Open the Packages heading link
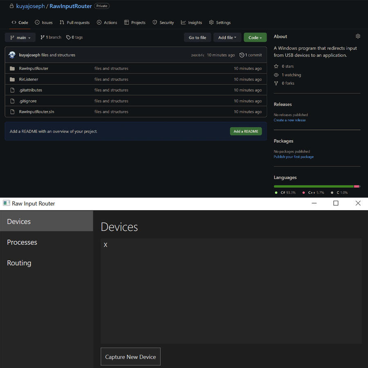This screenshot has height=368, width=368. tap(283, 141)
